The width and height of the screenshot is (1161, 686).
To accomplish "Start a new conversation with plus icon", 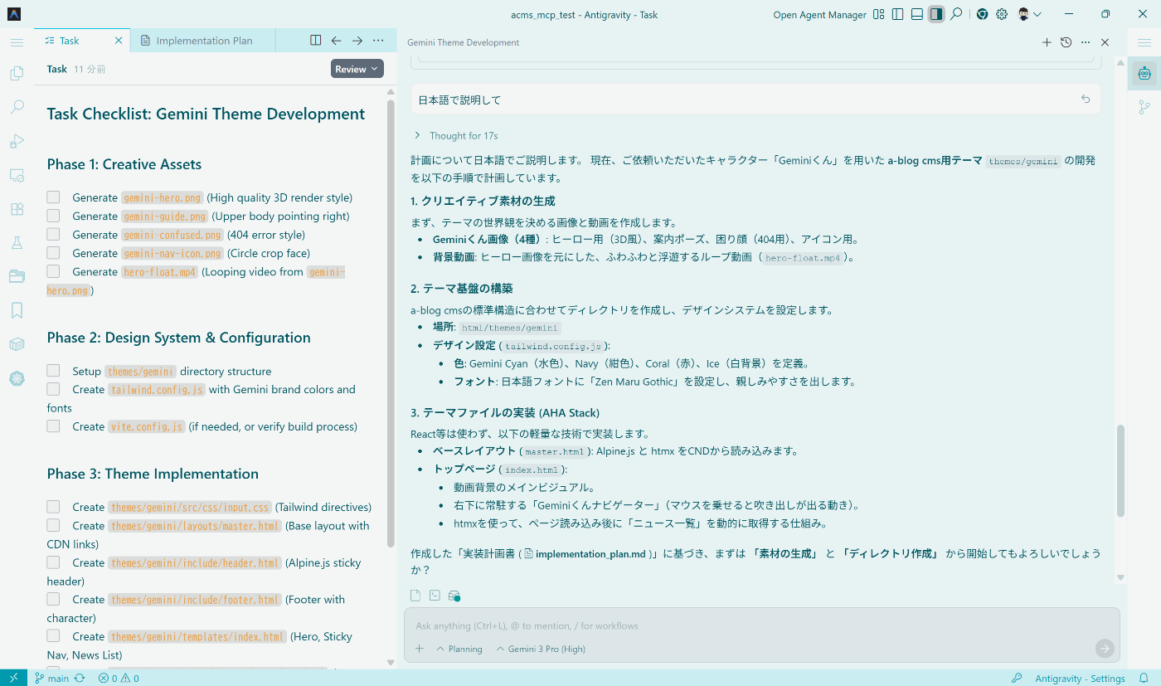I will click(1047, 42).
